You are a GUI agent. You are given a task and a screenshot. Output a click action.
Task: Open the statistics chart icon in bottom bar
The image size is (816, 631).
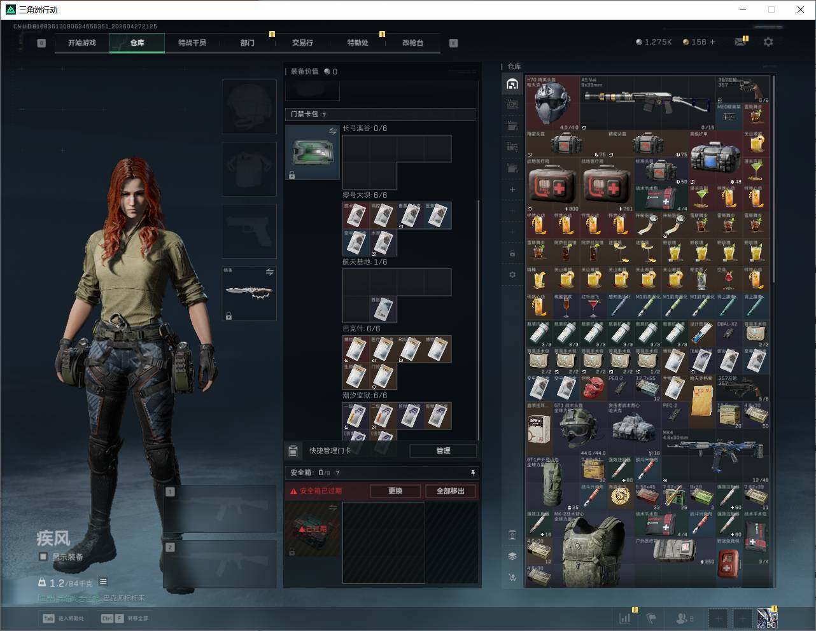(625, 618)
